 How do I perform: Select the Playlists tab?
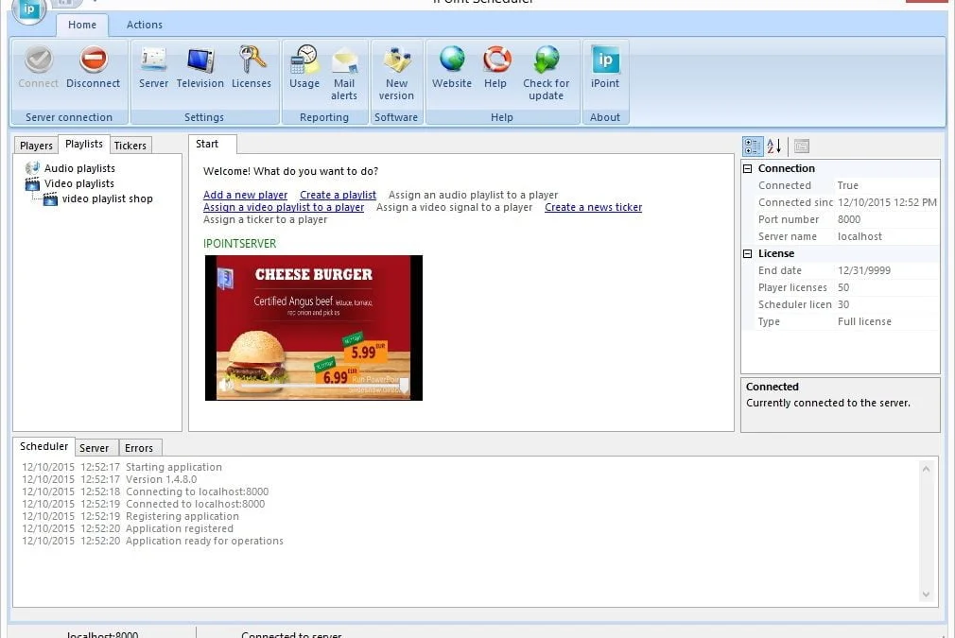(84, 144)
